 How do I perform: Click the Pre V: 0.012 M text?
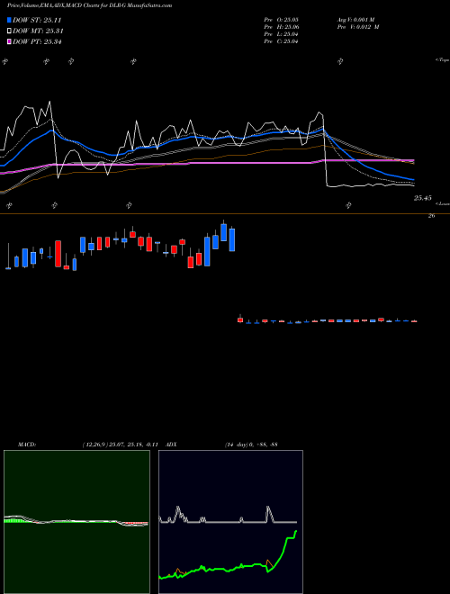pyautogui.click(x=358, y=27)
